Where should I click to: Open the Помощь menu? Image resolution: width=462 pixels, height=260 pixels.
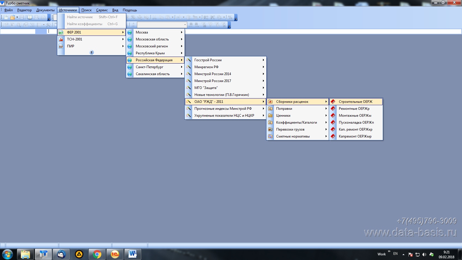[x=130, y=10]
